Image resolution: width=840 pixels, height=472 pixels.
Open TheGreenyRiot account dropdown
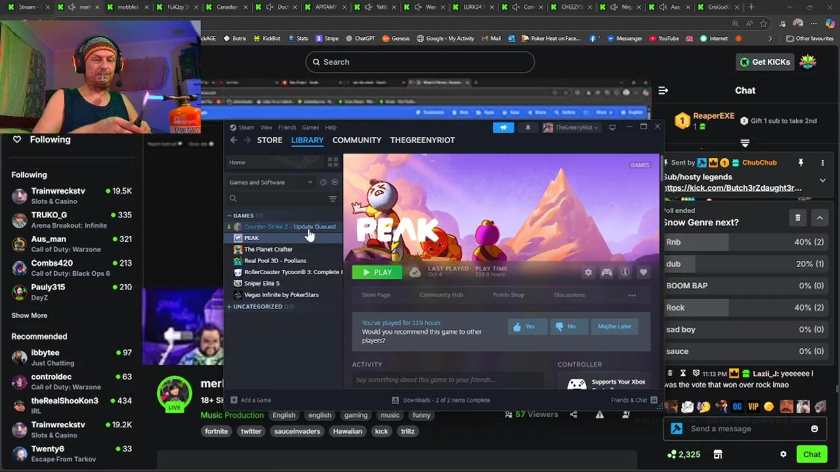[571, 127]
